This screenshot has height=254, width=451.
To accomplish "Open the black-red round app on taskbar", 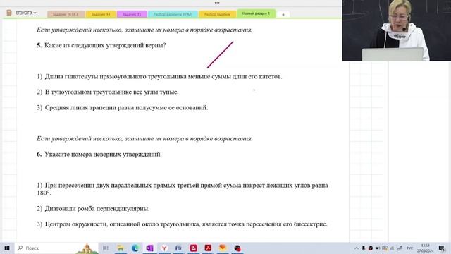I will [x=237, y=248].
